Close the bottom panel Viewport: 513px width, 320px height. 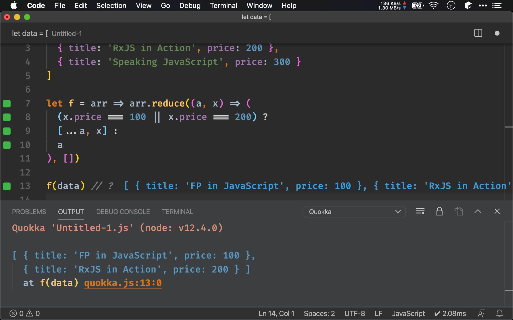click(497, 211)
